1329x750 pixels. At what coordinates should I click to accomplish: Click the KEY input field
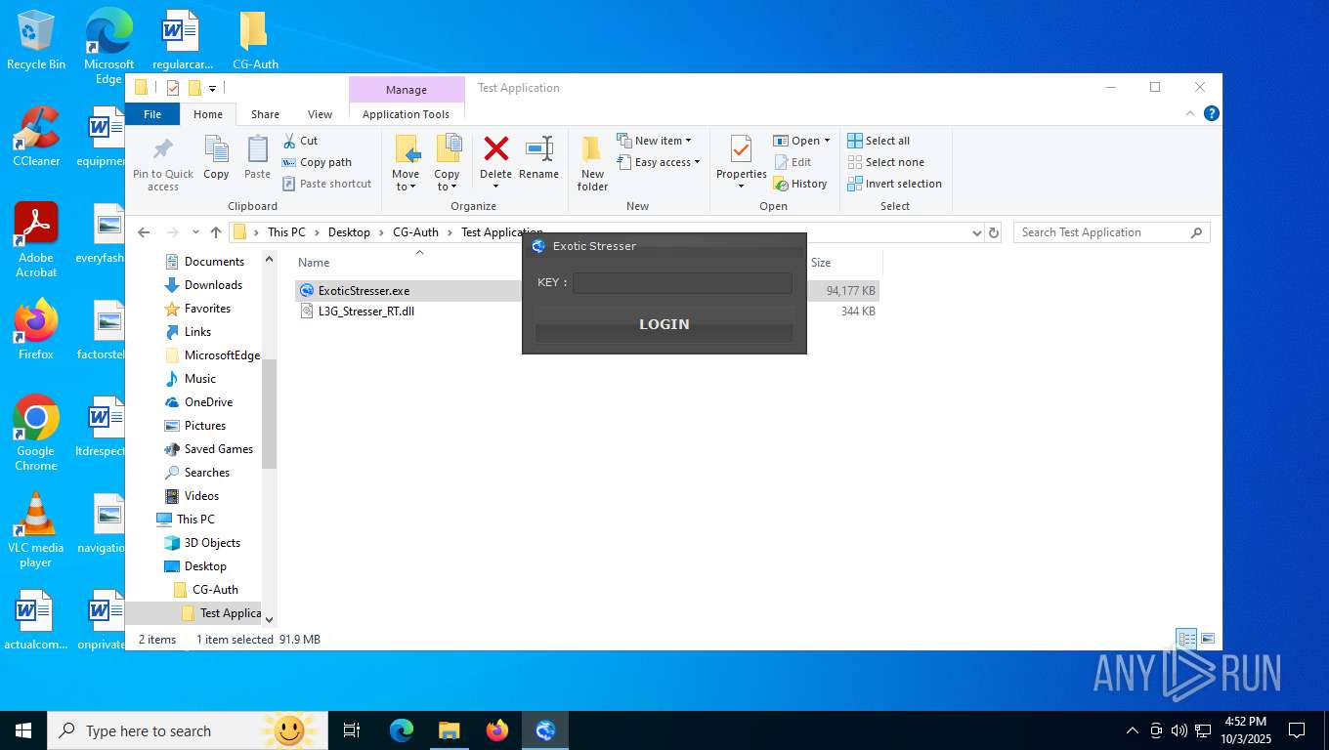pyautogui.click(x=682, y=283)
